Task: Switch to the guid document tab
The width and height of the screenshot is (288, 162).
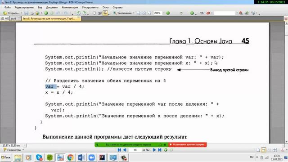Action: pyautogui.click(x=15, y=18)
